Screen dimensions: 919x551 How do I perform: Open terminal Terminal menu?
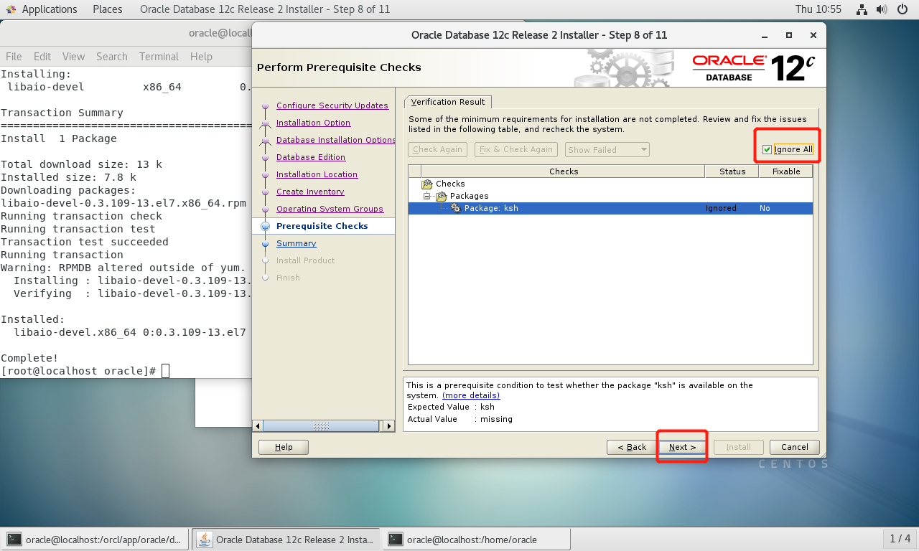[x=159, y=57]
